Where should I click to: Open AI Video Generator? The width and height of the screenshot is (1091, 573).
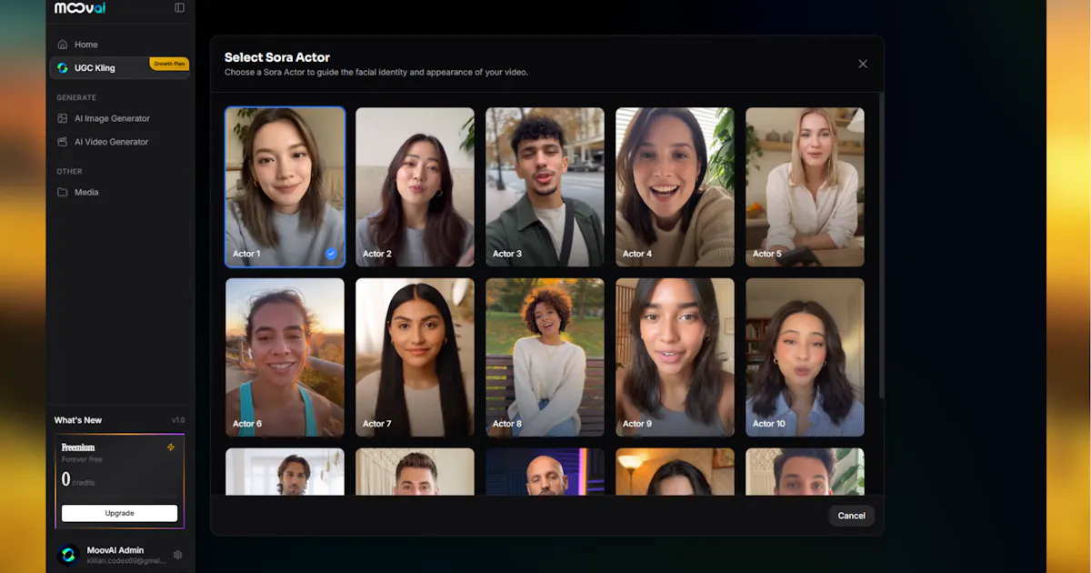click(x=120, y=142)
